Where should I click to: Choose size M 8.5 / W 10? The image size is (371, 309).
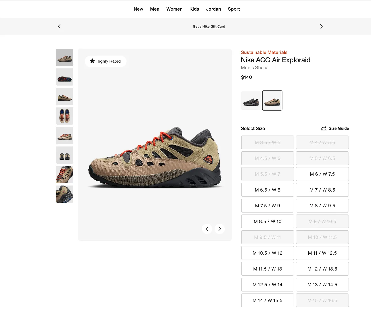(x=267, y=221)
